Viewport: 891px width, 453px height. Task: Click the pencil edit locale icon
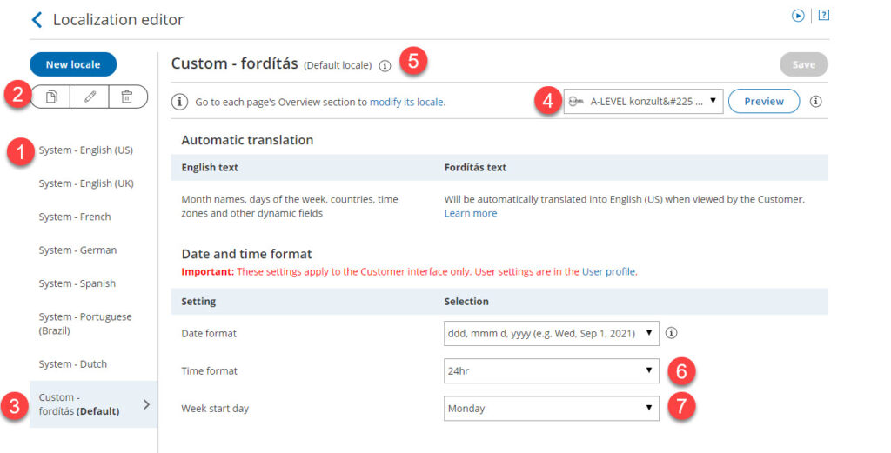[90, 97]
